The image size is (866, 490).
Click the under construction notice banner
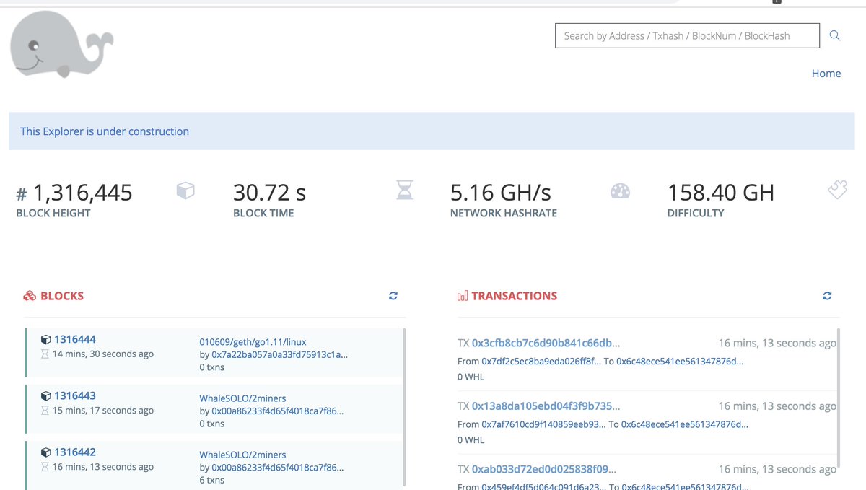point(430,131)
